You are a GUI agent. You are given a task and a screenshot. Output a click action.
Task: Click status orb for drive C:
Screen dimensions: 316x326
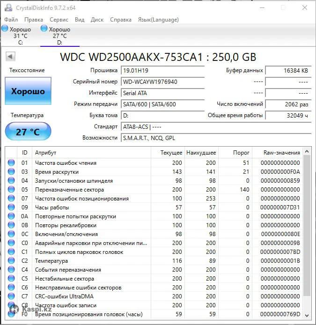coord(5,29)
